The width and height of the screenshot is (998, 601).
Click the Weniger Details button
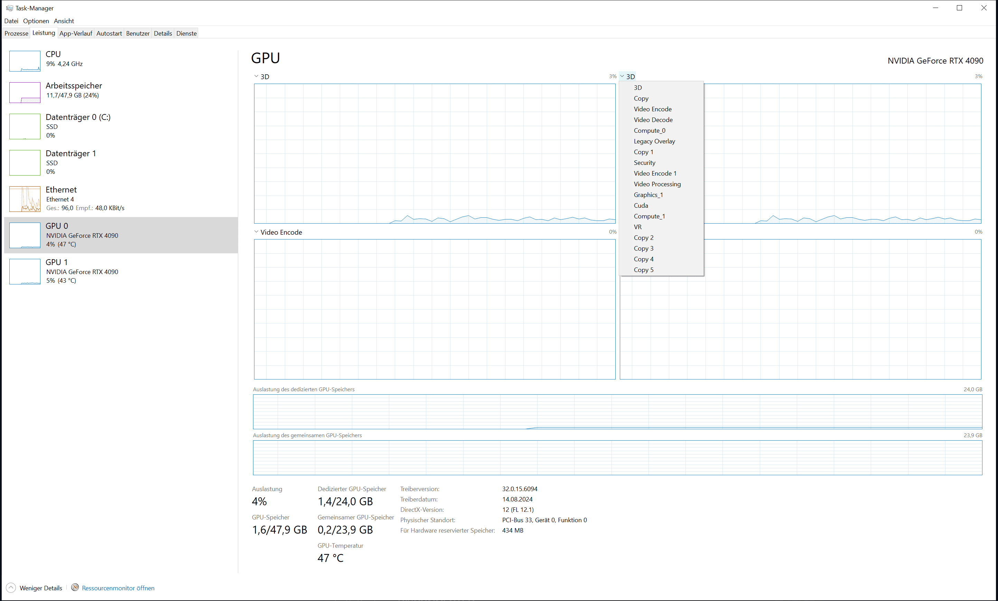40,588
